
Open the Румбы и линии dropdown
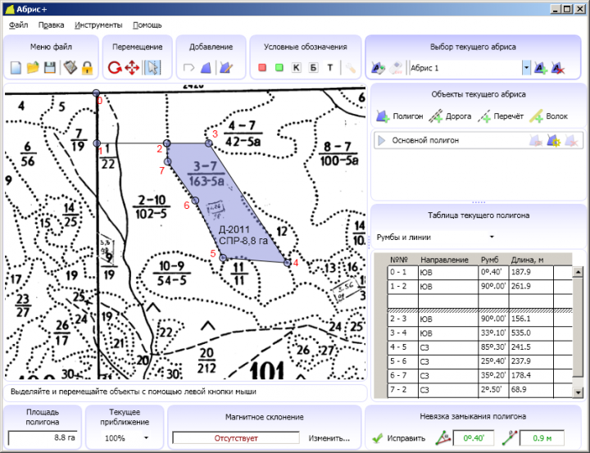click(491, 237)
